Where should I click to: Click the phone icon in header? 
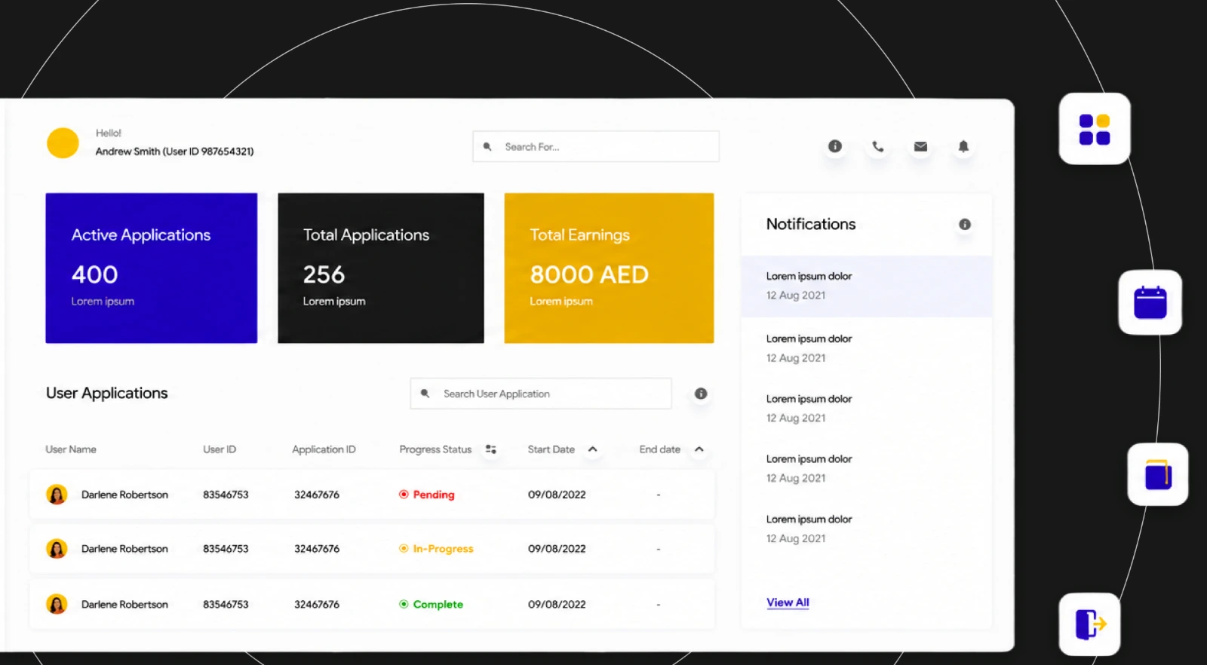[x=877, y=146]
